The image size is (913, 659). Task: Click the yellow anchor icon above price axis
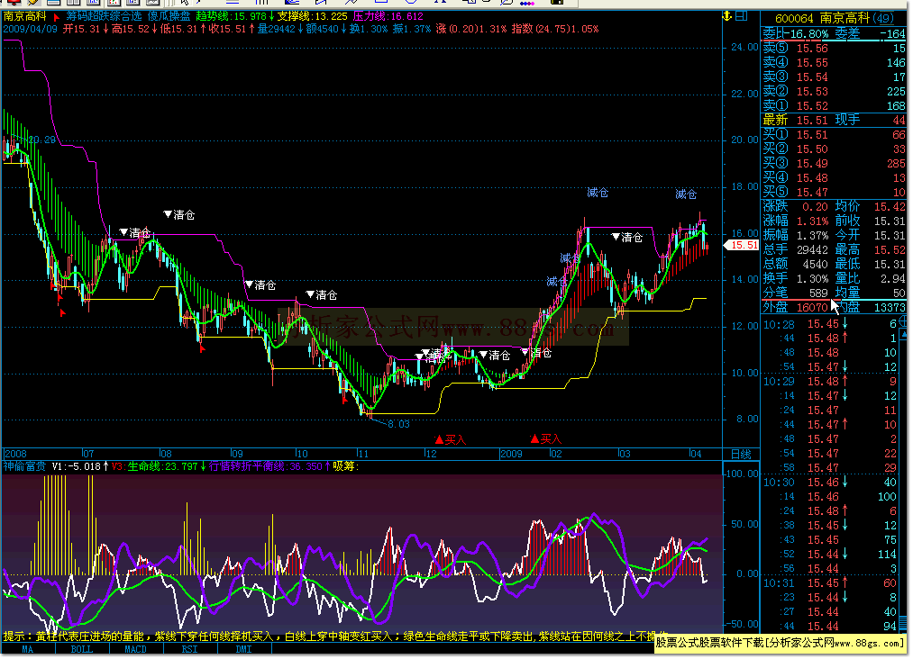click(727, 16)
